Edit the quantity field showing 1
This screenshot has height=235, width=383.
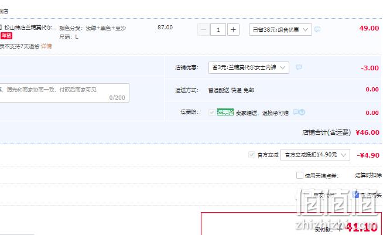[218, 30]
